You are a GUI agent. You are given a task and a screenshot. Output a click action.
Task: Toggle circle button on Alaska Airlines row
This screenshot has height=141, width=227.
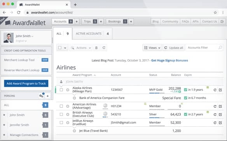(68, 90)
